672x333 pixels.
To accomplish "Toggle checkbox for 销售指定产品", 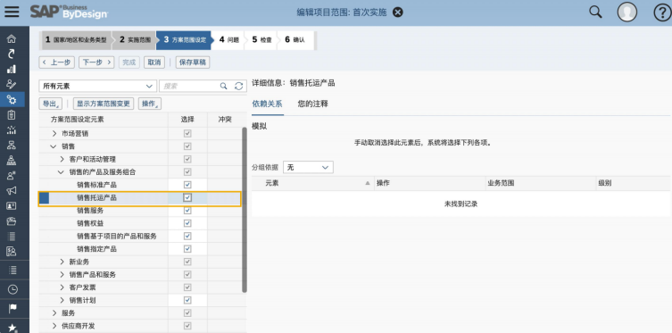I will tap(187, 249).
